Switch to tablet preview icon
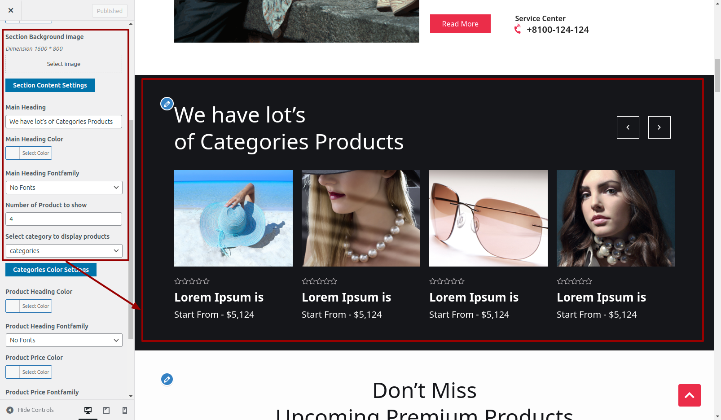This screenshot has width=721, height=420. point(106,410)
